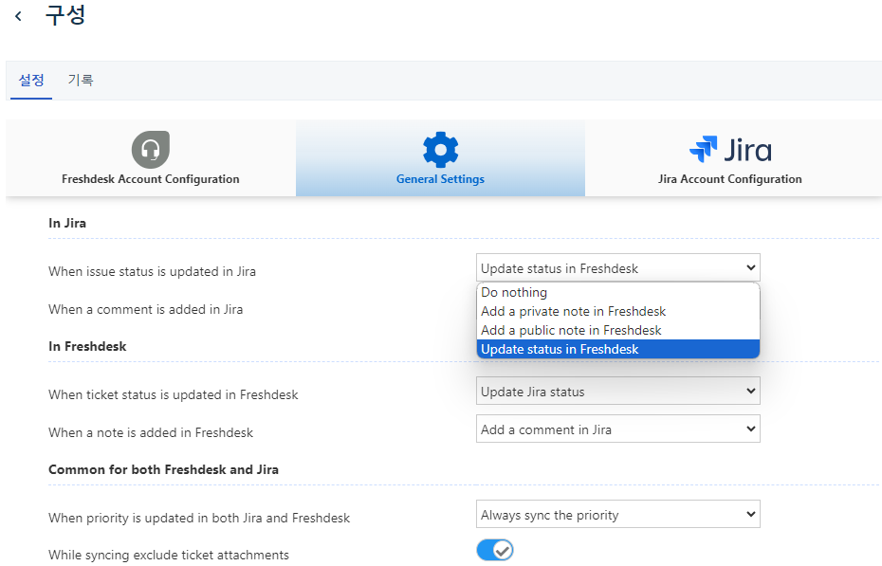Screen dimensions: 882x566
Task: Click 'While syncing exclude ticket attachments' label
Action: [169, 555]
